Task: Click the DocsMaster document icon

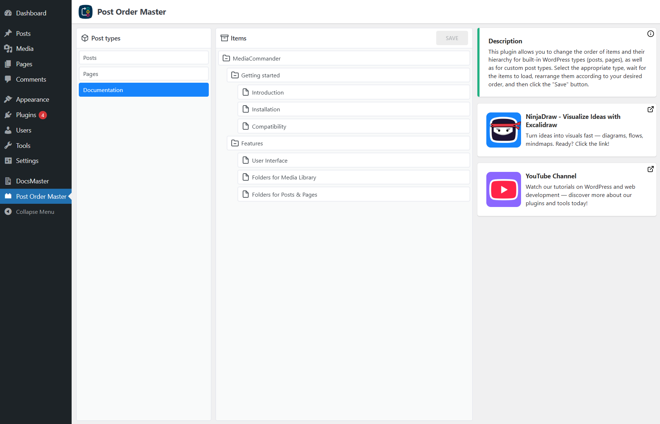Action: point(8,181)
